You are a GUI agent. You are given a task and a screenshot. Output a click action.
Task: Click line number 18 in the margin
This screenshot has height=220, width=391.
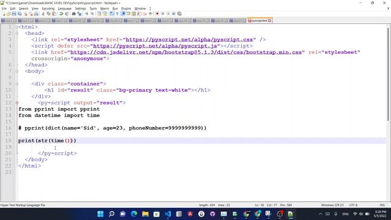[9, 141]
